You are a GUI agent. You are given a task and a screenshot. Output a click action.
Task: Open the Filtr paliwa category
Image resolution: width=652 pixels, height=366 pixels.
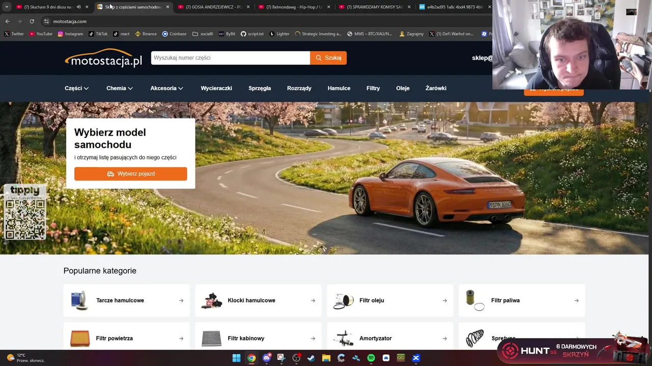[522, 300]
